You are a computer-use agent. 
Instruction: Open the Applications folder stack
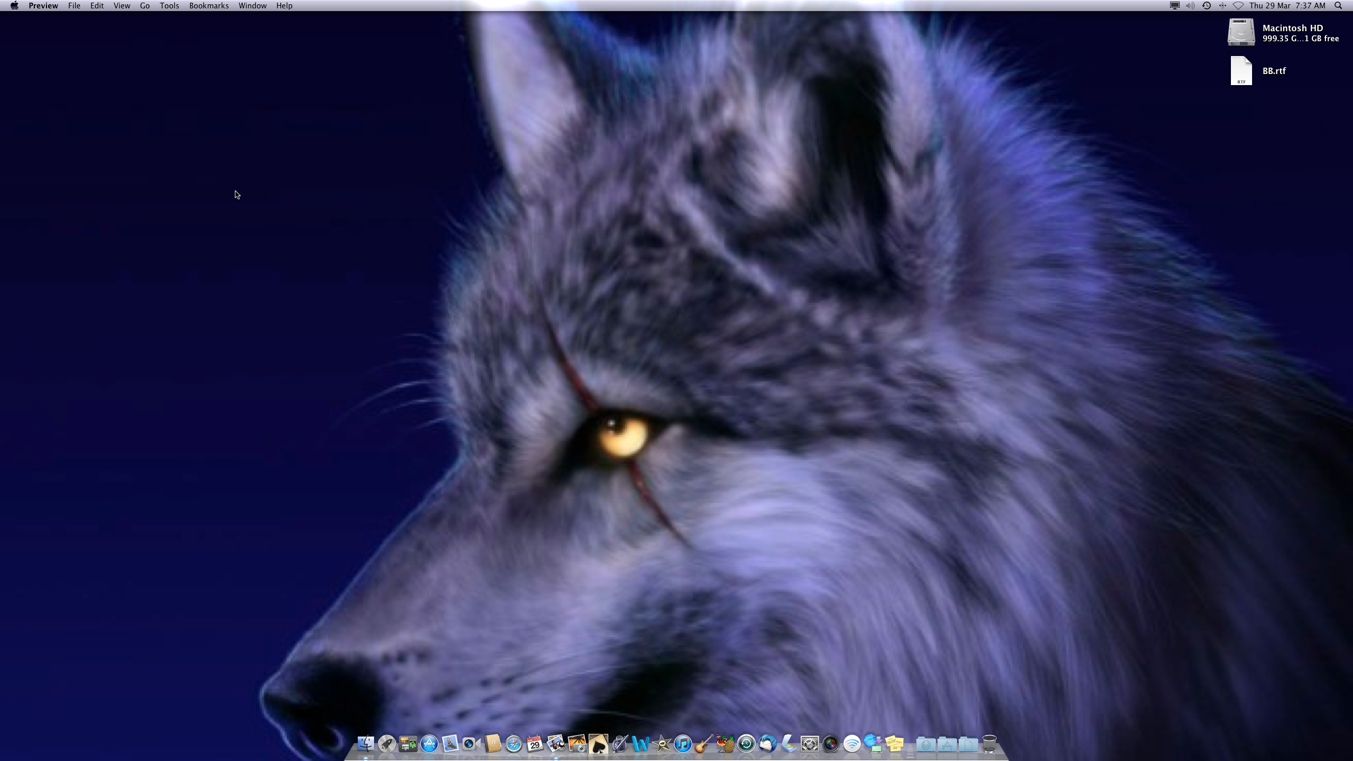[x=947, y=744]
